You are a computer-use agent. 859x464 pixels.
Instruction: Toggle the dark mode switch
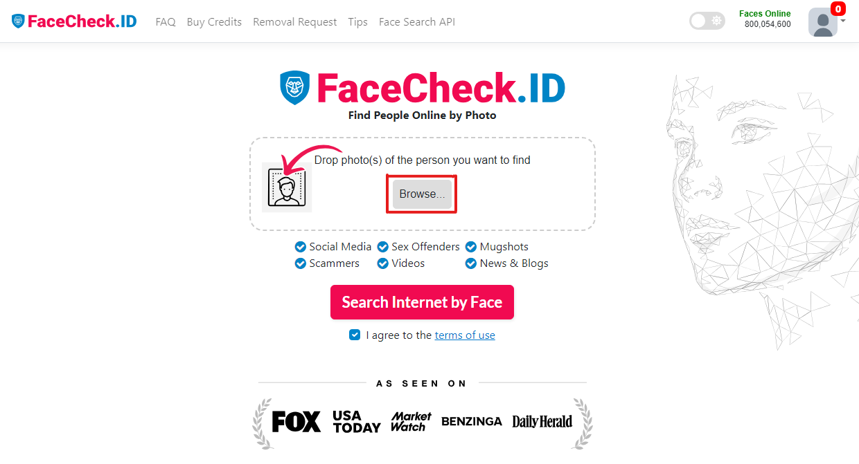click(707, 21)
